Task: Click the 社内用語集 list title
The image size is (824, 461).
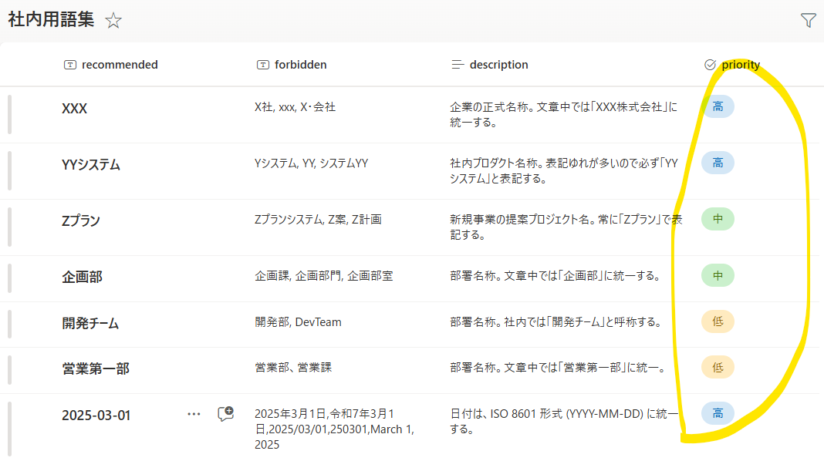Action: 51,20
